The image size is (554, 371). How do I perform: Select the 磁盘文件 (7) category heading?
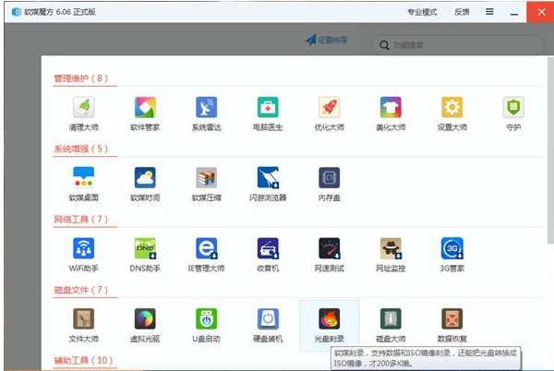tap(81, 290)
